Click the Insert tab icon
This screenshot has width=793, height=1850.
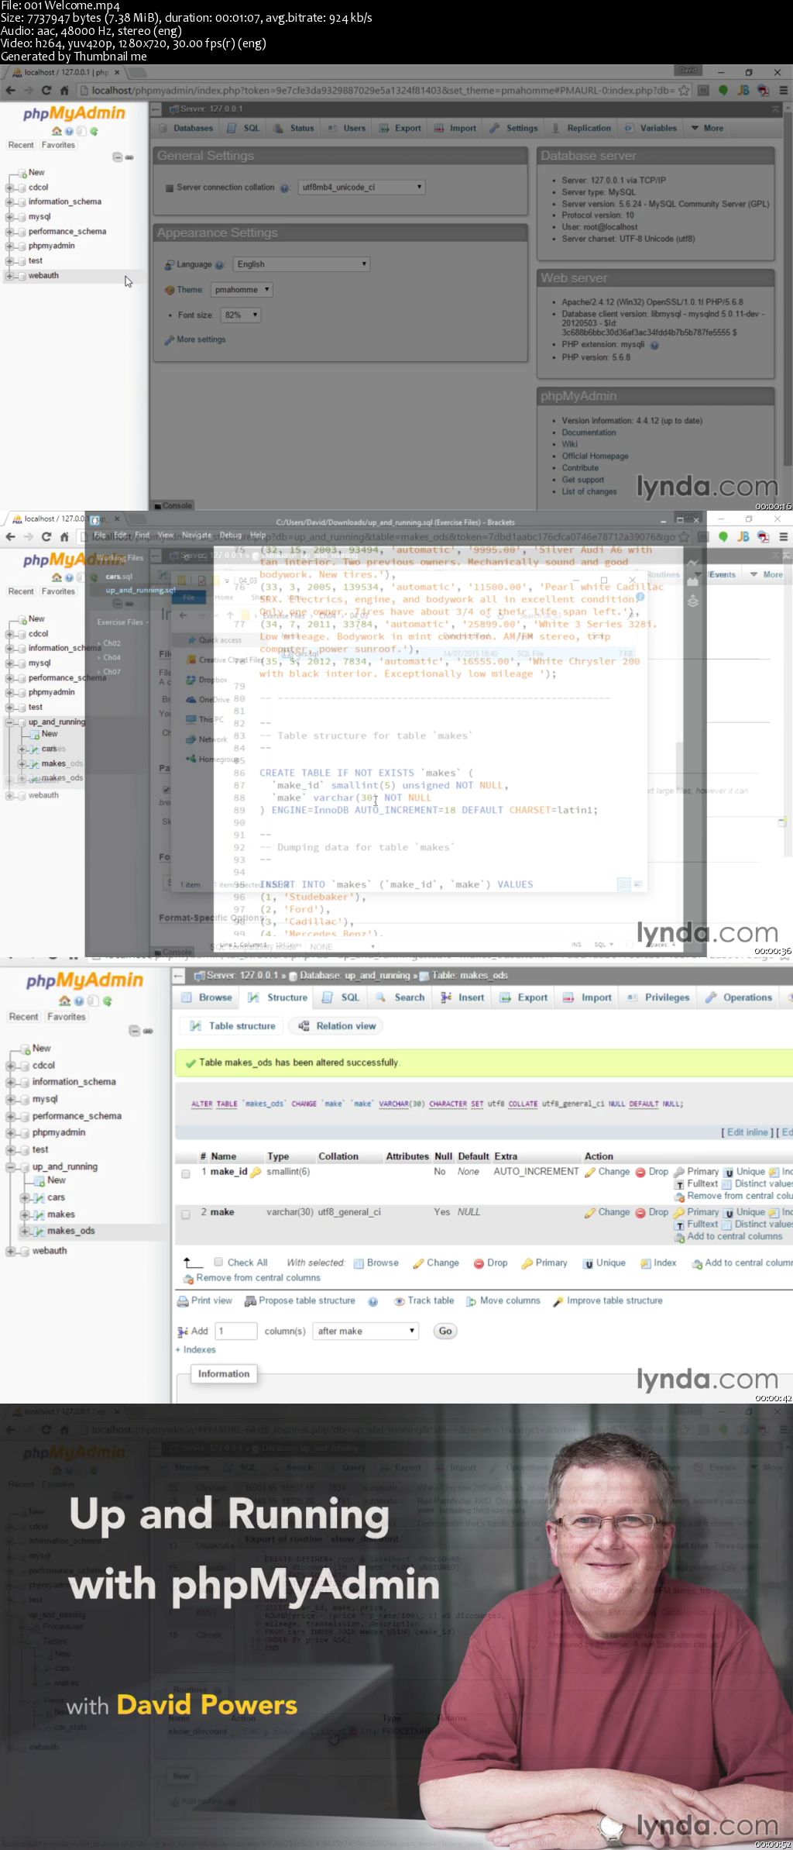pos(446,997)
